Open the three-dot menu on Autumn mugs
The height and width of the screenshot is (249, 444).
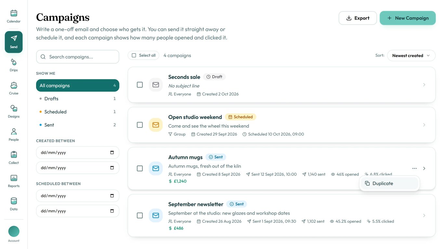414,168
